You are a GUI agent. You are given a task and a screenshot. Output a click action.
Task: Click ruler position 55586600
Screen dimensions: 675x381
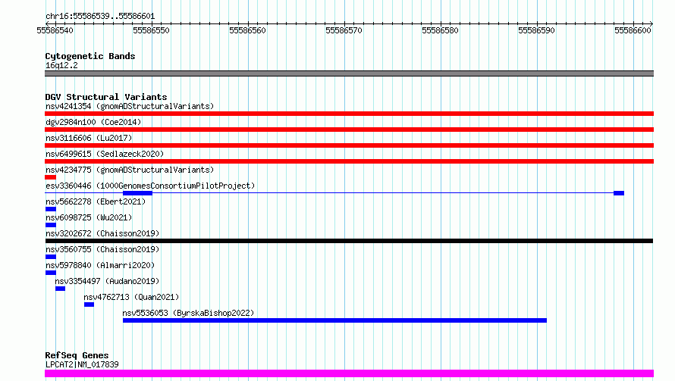[633, 30]
